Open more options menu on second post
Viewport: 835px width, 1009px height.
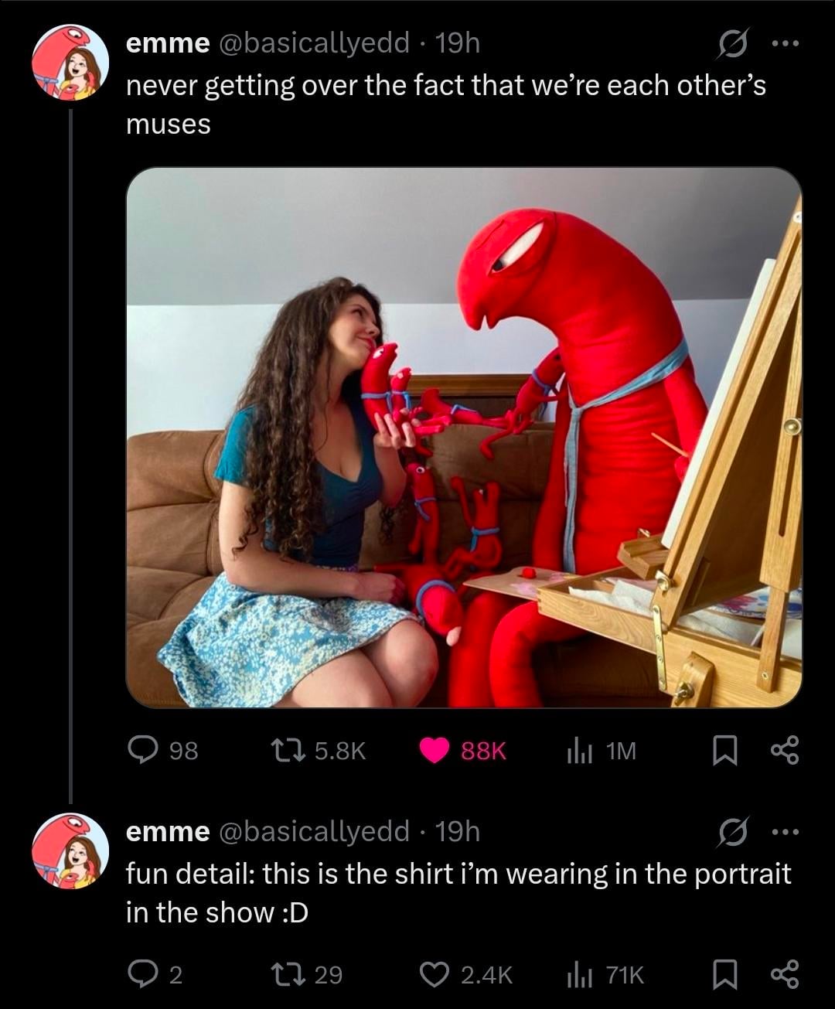tap(785, 832)
